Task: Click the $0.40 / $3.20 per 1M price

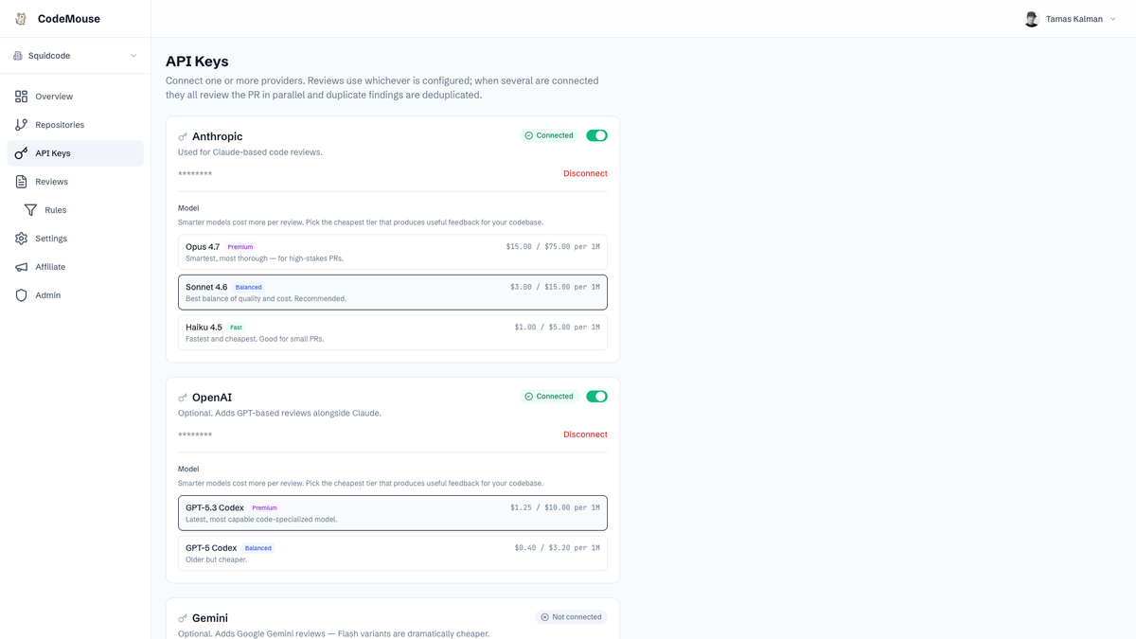Action: point(558,548)
